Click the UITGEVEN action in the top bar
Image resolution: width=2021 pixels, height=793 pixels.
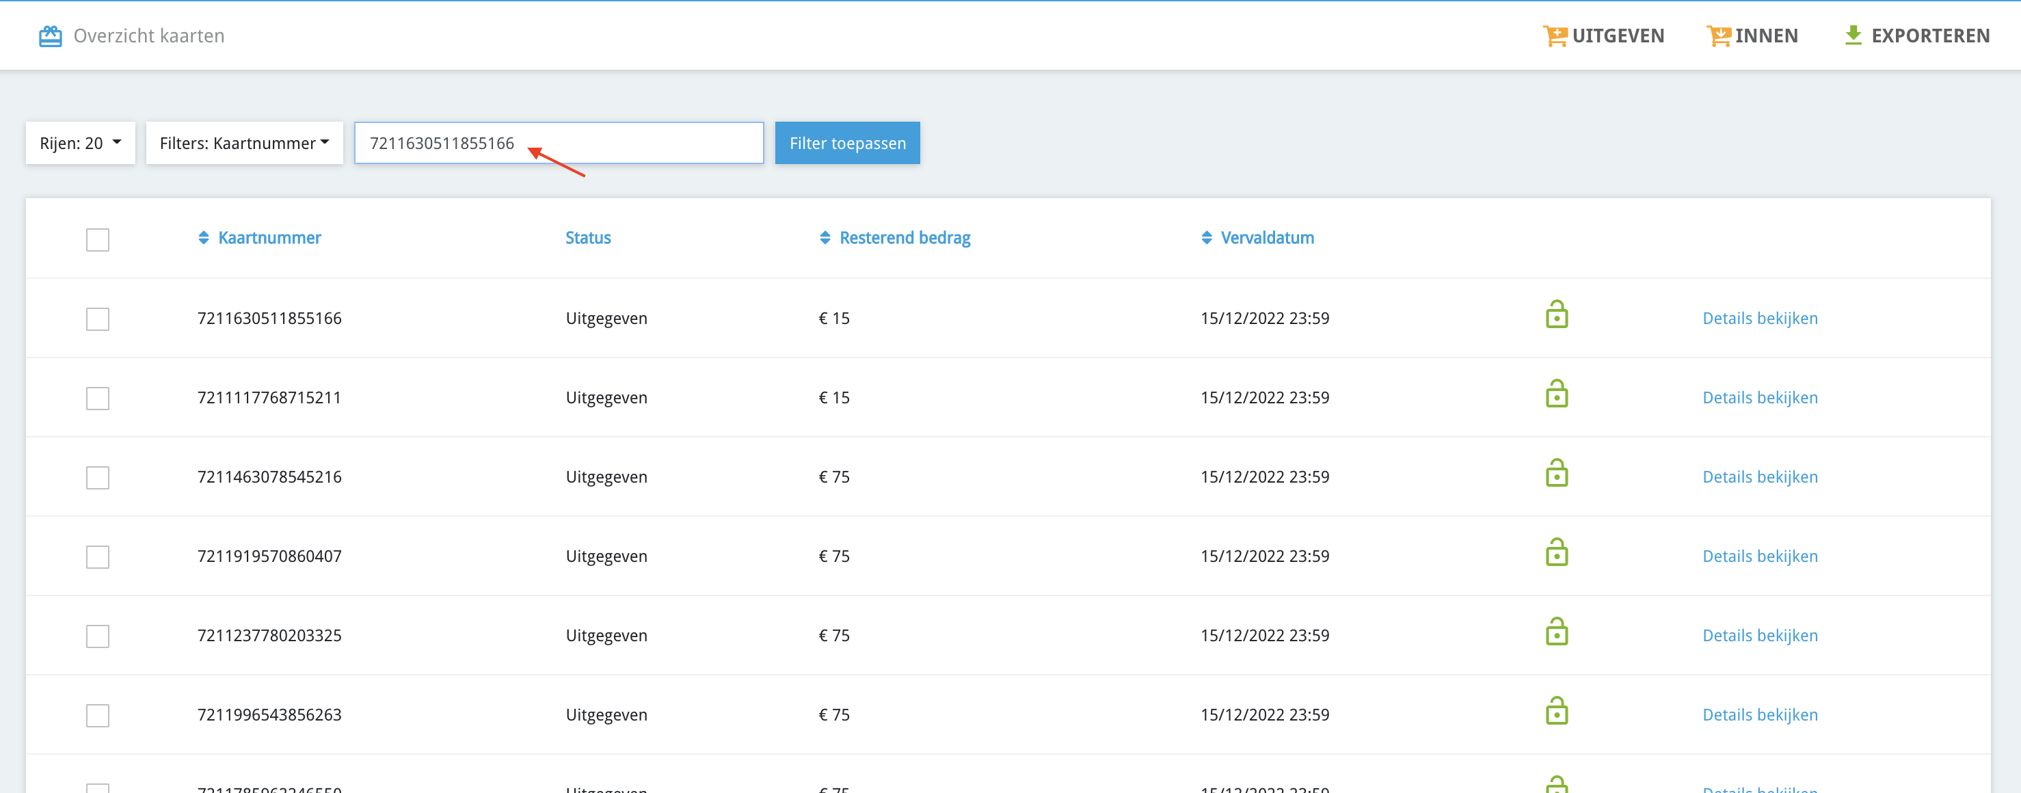tap(1604, 36)
